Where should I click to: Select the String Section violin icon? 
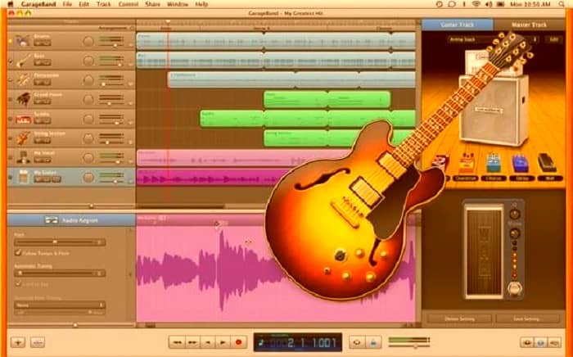(23, 138)
